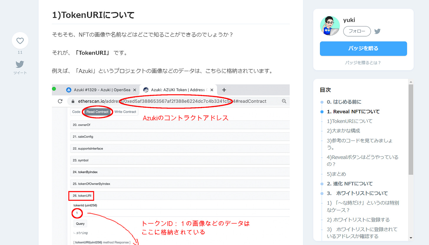The image size is (429, 245).
Task: Expand the 22. supportsInterface row
Action: 180,148
